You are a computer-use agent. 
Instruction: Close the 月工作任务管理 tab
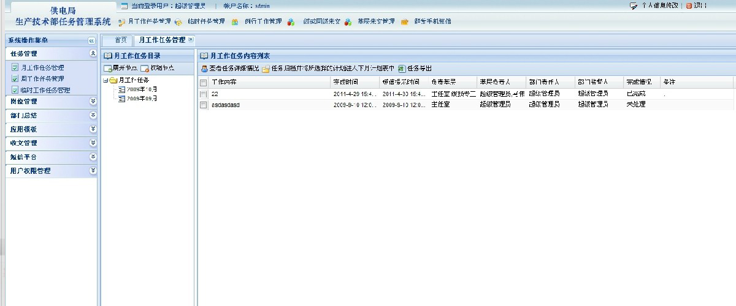coord(191,40)
